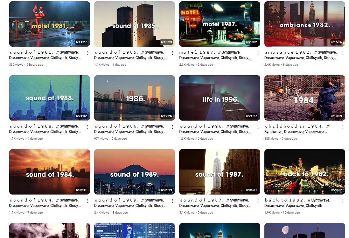Click three-dot menu for sound of 1986 video
This screenshot has height=238, width=349.
(x=173, y=127)
